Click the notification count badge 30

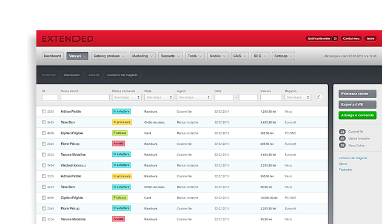335,39
